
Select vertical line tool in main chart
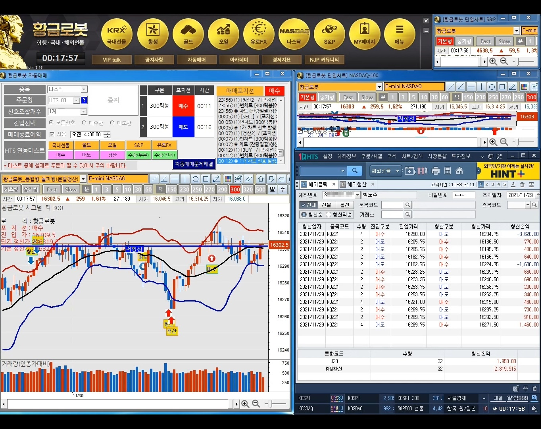pos(185,179)
